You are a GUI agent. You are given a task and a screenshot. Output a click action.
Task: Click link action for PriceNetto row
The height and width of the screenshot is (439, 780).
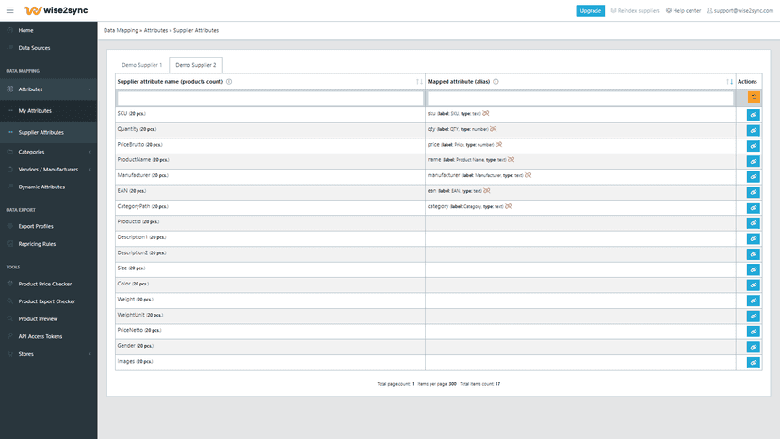coord(753,332)
